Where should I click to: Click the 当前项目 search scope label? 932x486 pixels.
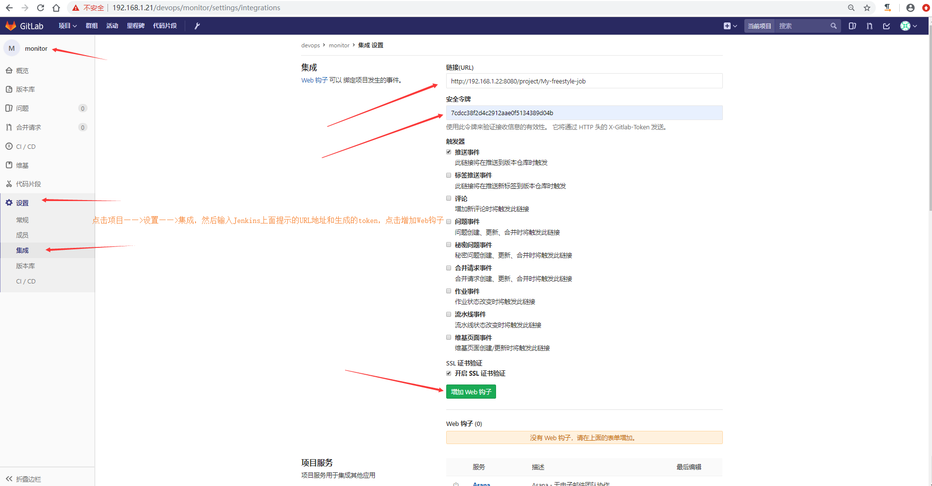759,26
